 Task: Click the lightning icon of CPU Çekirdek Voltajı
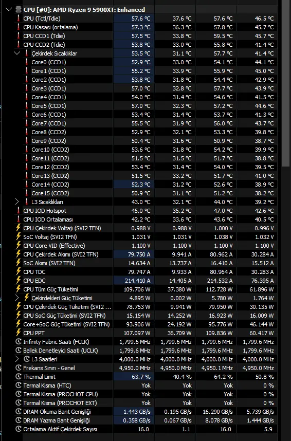pyautogui.click(x=19, y=227)
